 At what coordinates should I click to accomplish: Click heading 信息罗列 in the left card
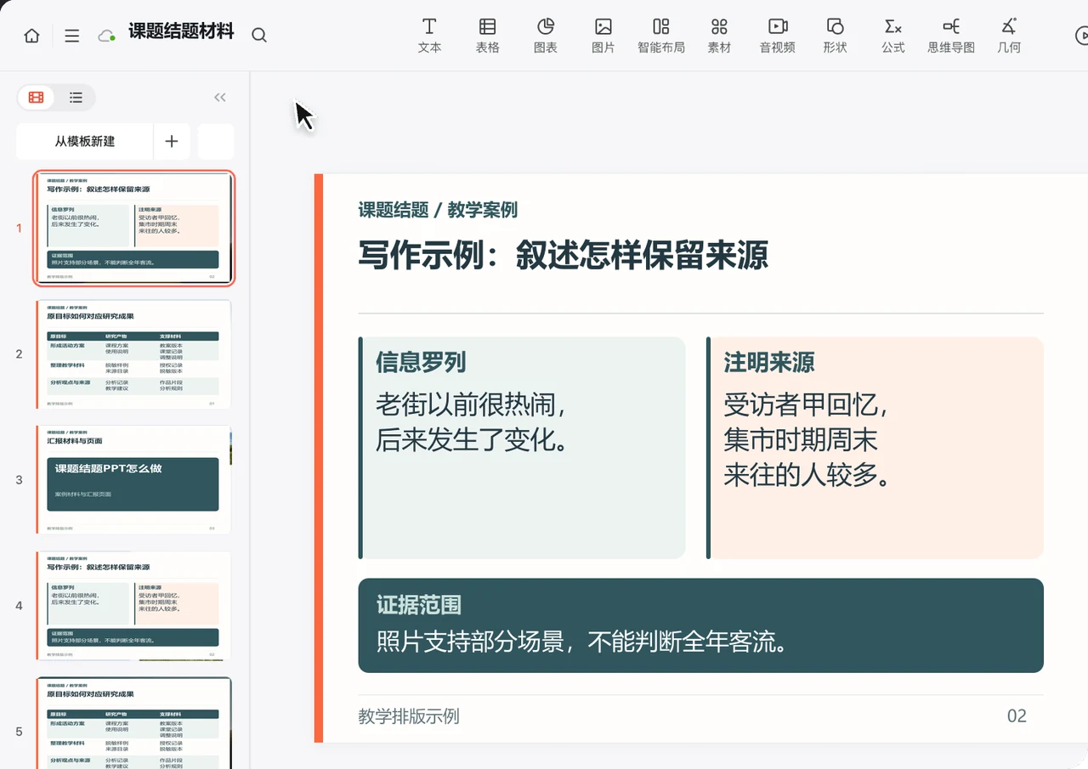pyautogui.click(x=421, y=363)
